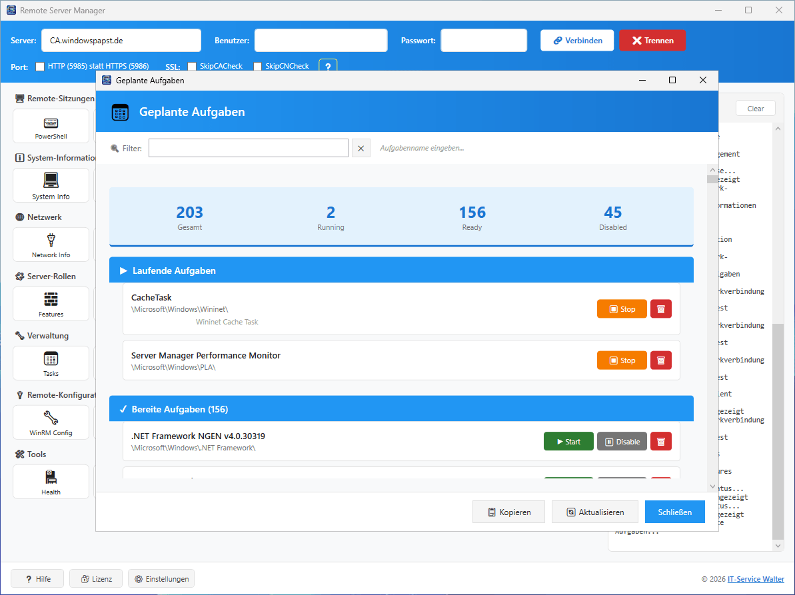Delete the Server Manager Performance Monitor task
The image size is (795, 595).
[660, 360]
